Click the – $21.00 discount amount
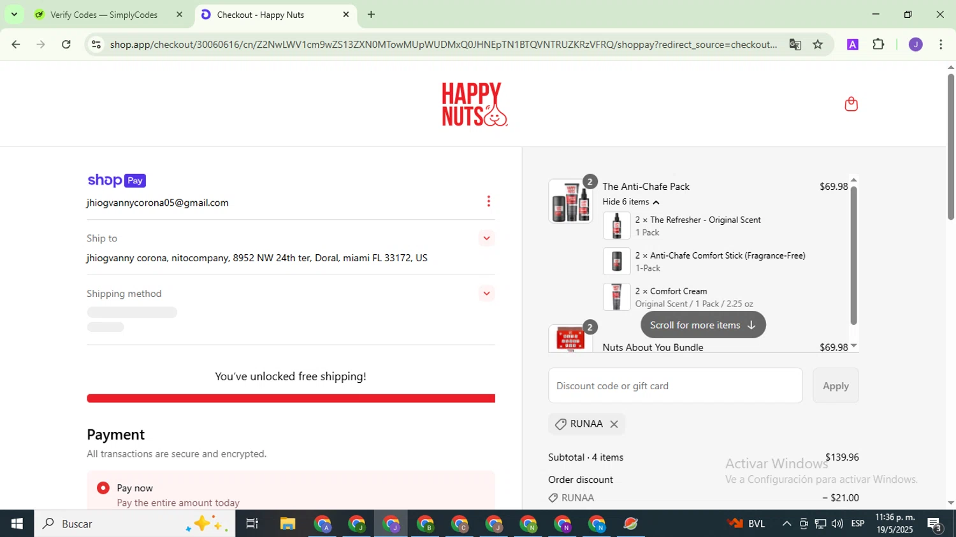This screenshot has width=956, height=537. (x=841, y=498)
